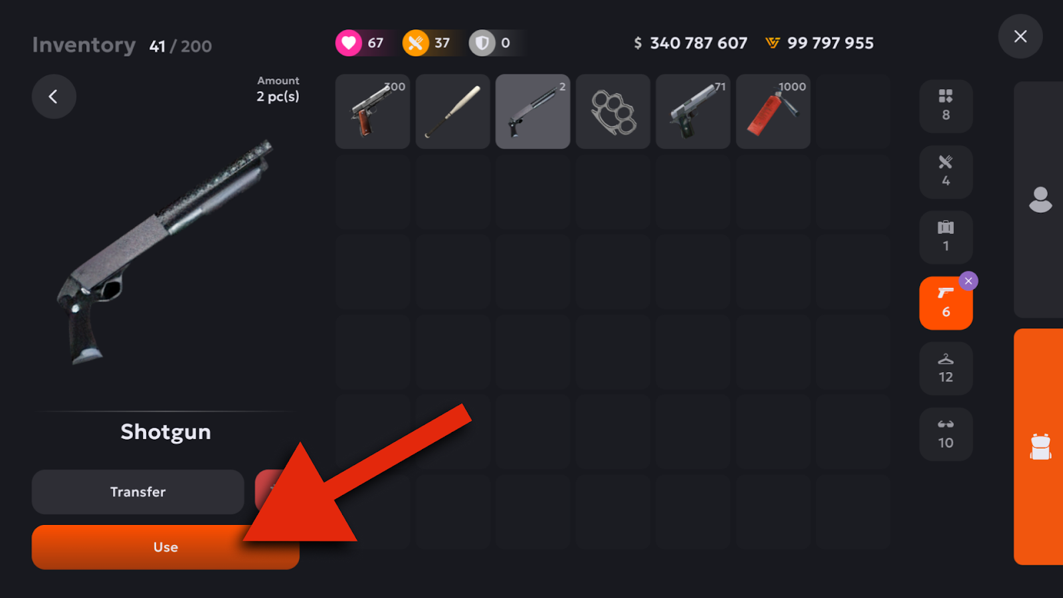Click the Transfer button
The image size is (1063, 598).
138,492
